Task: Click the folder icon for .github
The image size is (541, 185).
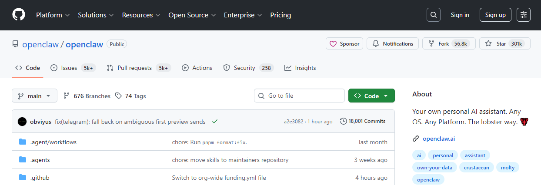Action: coord(23,178)
